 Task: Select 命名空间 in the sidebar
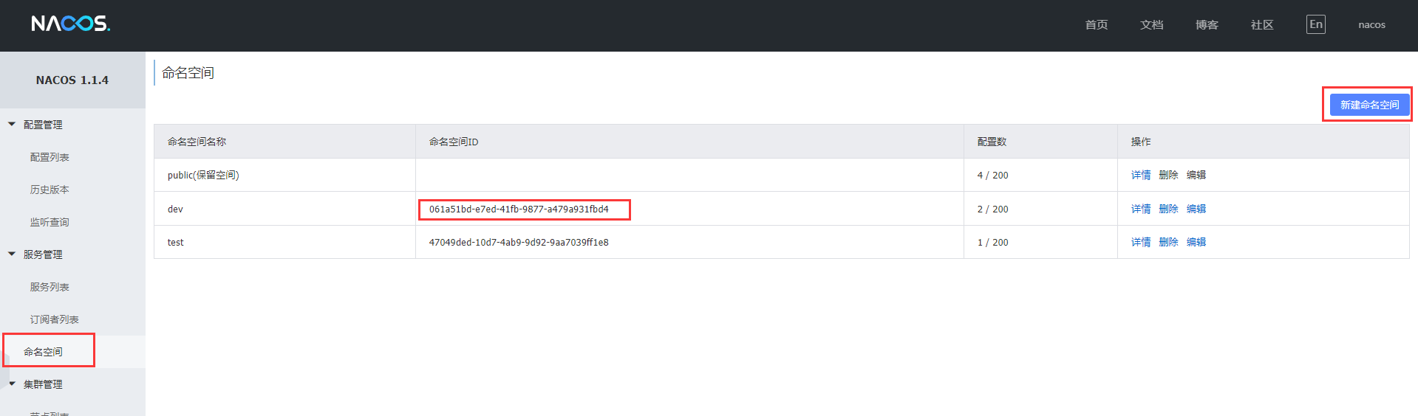(43, 352)
